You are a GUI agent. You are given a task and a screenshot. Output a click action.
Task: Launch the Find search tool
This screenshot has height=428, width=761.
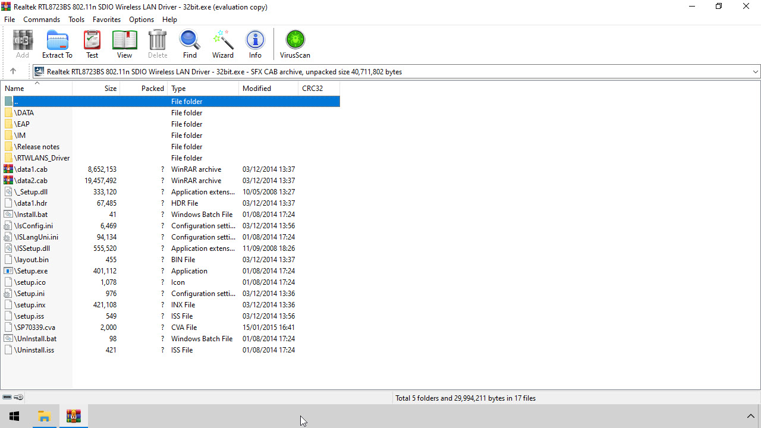tap(190, 44)
